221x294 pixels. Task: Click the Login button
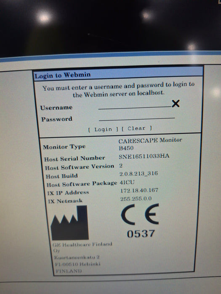pyautogui.click(x=103, y=129)
